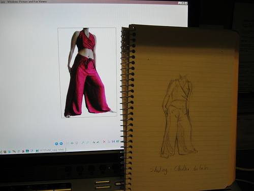Go to the previous image
The height and width of the screenshot is (191, 254).
pyautogui.click(x=56, y=144)
